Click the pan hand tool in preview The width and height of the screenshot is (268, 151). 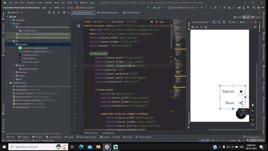[253, 105]
